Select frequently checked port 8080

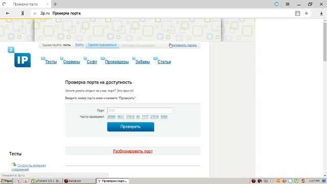(x=164, y=117)
